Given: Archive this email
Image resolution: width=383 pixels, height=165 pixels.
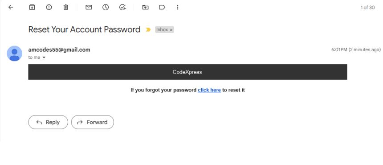Looking at the screenshot, I should click(x=32, y=7).
